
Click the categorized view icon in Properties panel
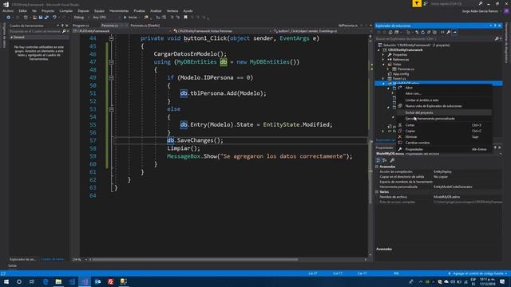378,160
